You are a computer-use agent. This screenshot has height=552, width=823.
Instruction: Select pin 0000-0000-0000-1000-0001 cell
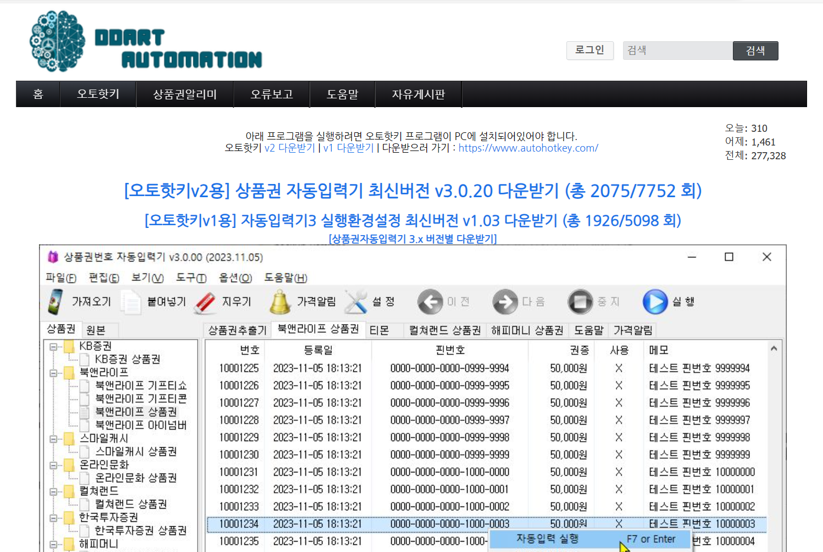click(x=449, y=489)
